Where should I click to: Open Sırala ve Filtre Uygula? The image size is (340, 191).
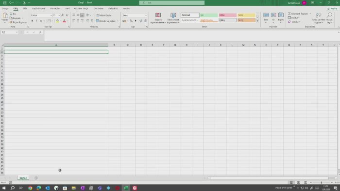coord(319,18)
